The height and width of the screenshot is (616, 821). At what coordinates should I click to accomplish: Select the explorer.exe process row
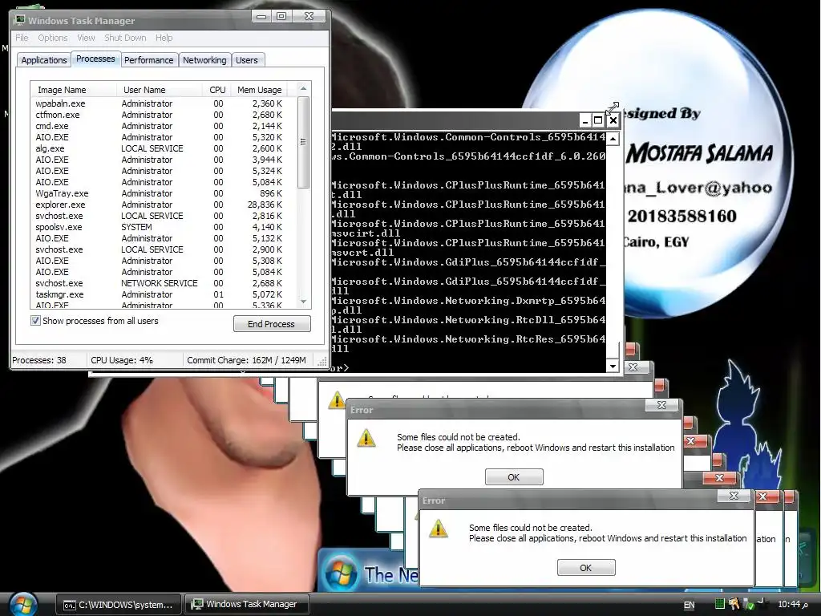pos(164,205)
